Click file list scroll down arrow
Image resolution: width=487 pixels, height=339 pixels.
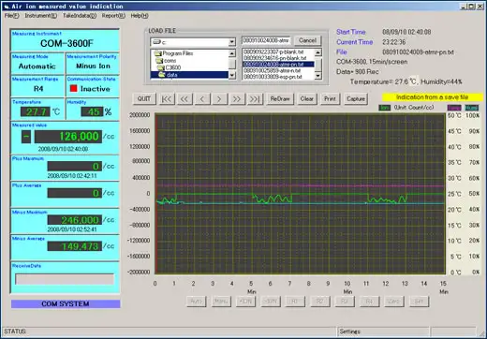click(x=317, y=76)
